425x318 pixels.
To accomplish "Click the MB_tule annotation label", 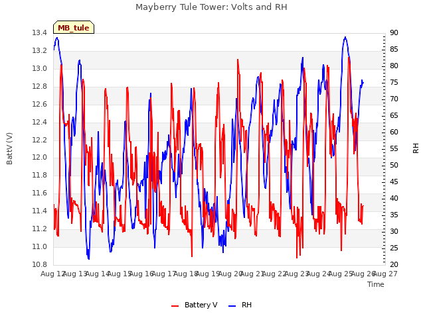I will [74, 28].
